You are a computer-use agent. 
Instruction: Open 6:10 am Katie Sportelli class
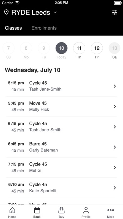click(61, 188)
